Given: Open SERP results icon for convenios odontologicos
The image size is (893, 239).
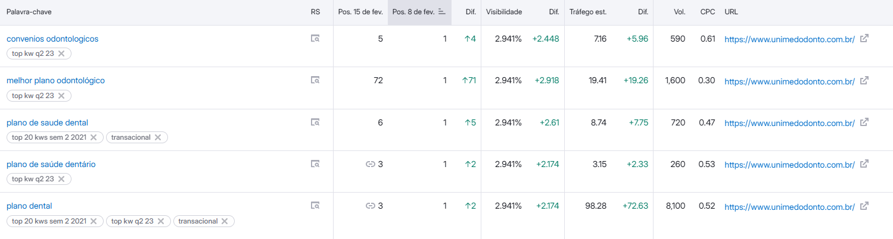Looking at the screenshot, I should [x=315, y=39].
